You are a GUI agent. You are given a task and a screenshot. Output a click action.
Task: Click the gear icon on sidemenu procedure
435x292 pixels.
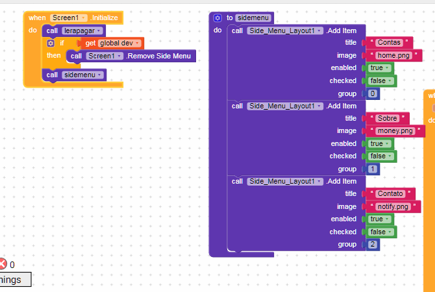coord(217,18)
